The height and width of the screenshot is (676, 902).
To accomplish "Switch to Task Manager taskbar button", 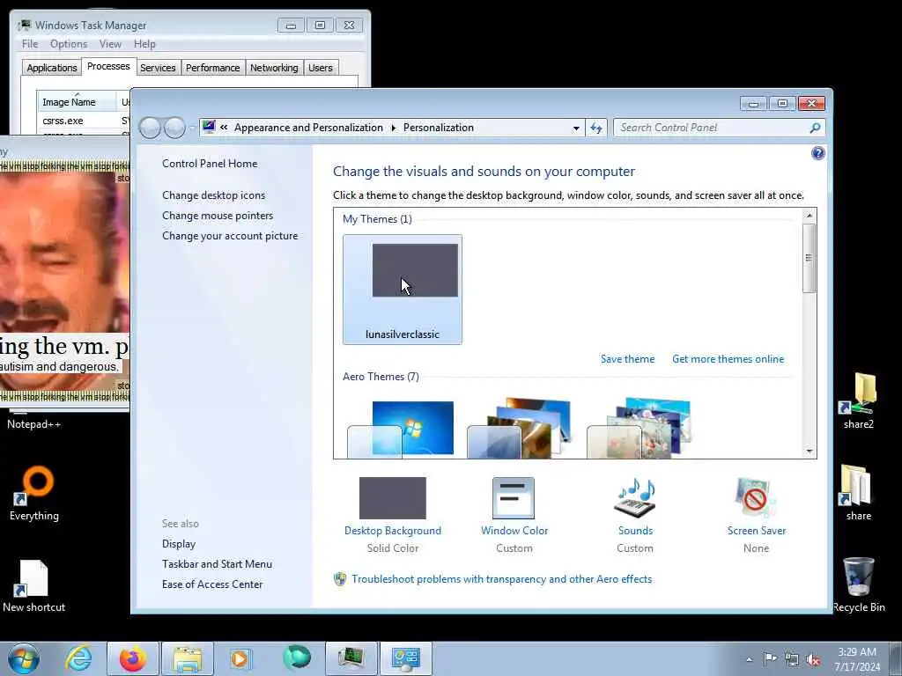I will coord(351,658).
